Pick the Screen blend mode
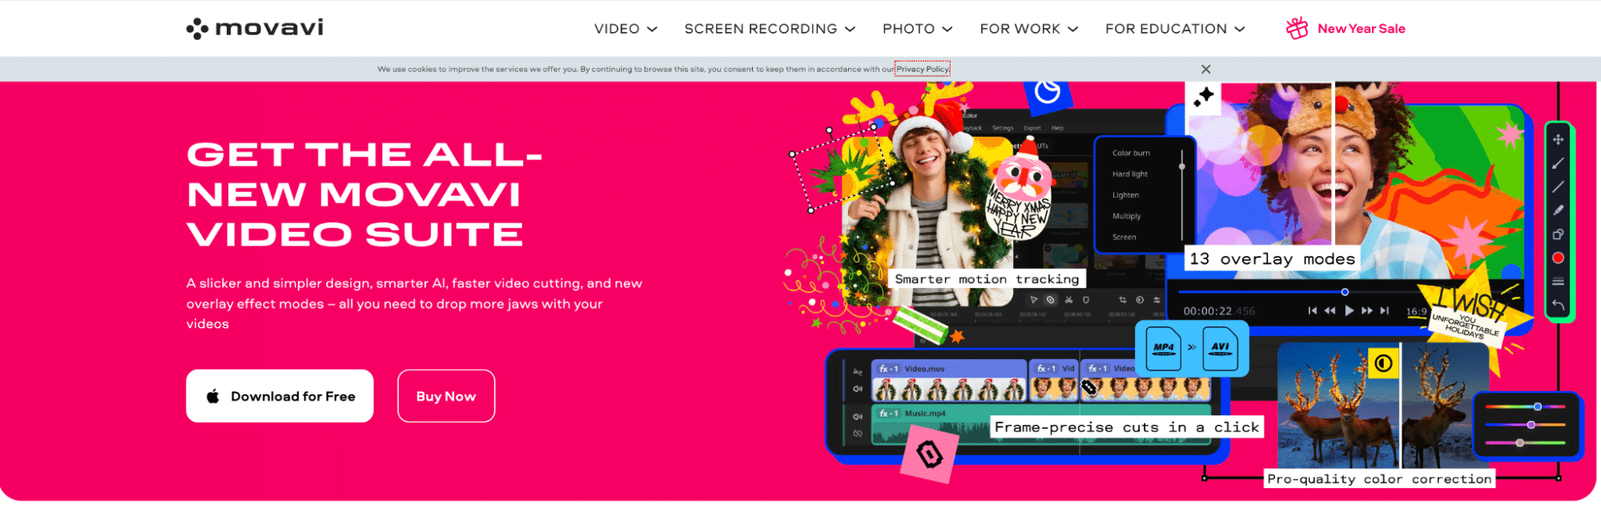The height and width of the screenshot is (508, 1601). (1124, 237)
